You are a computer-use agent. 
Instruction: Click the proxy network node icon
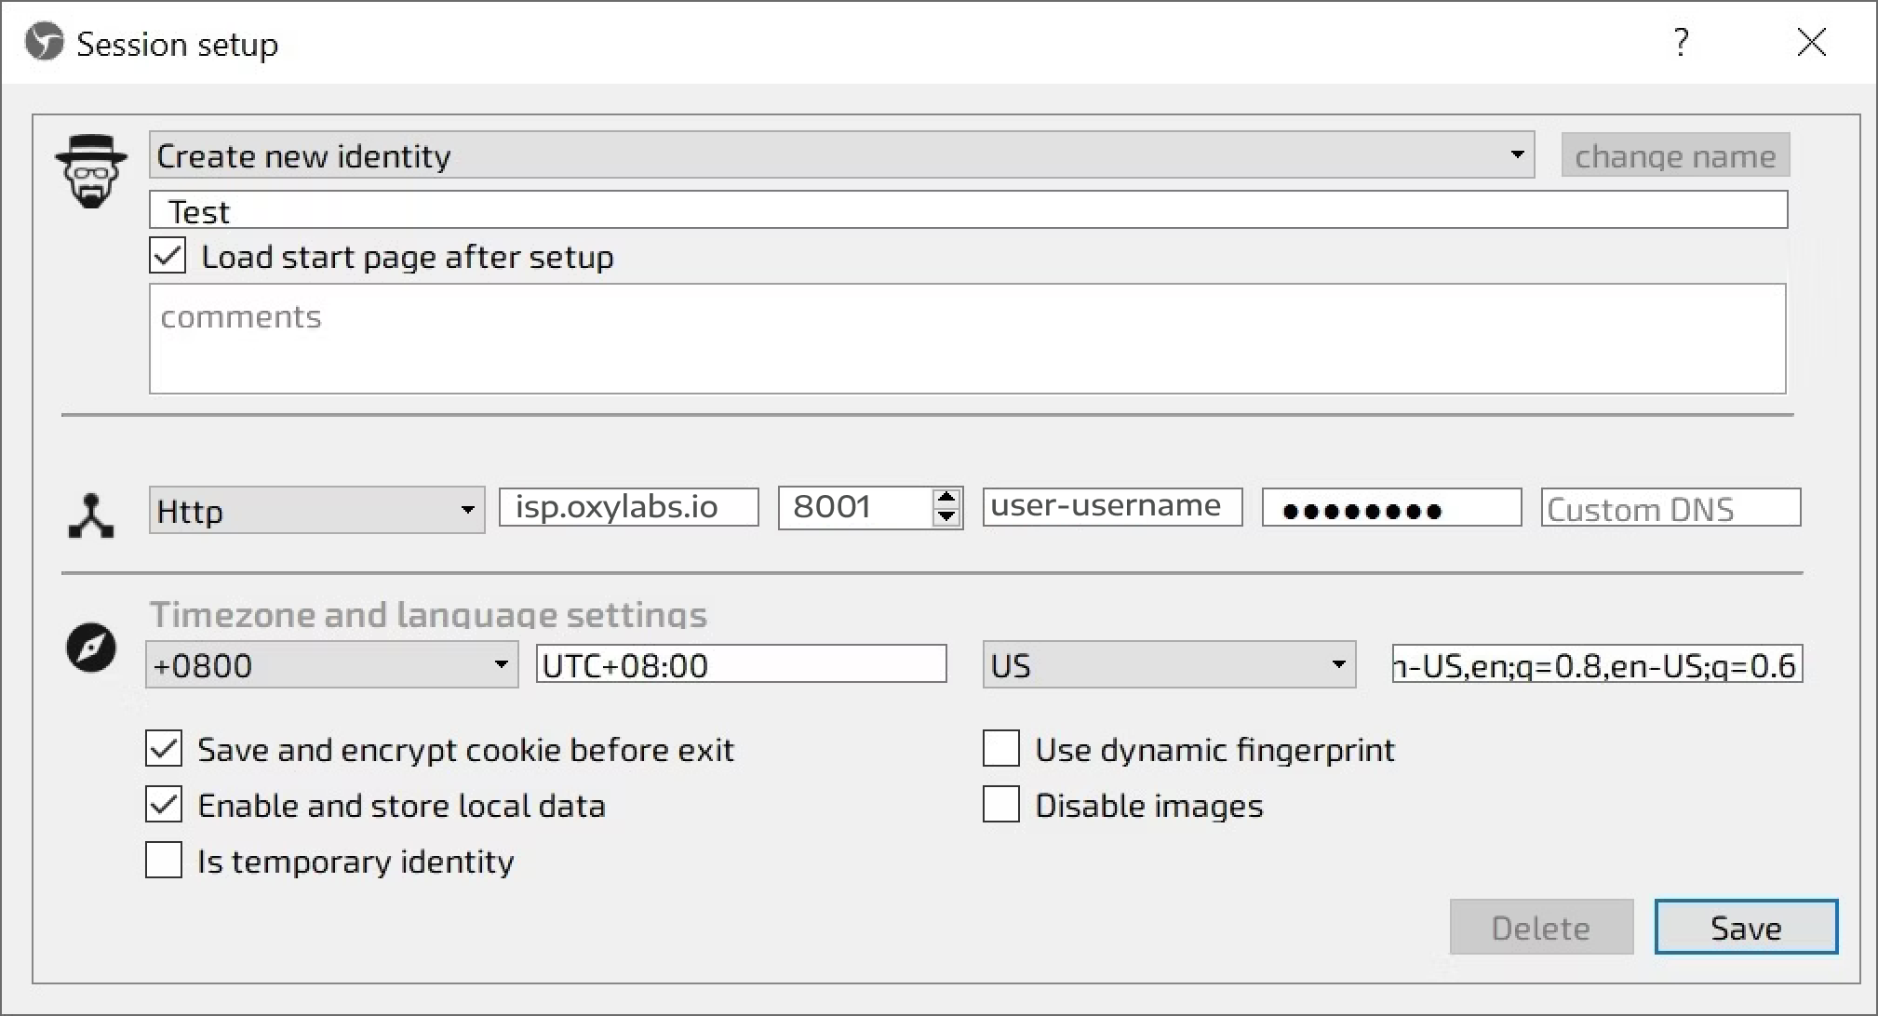(x=90, y=516)
